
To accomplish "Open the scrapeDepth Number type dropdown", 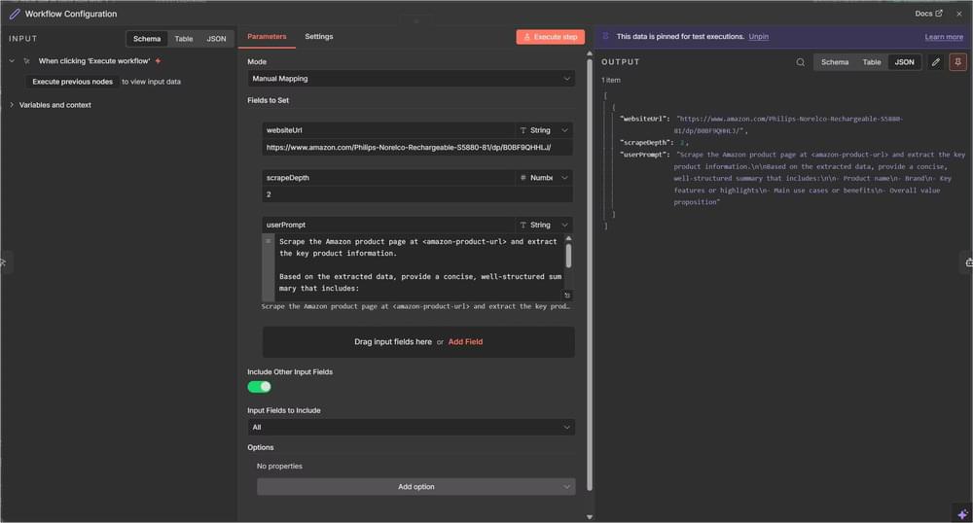I will 544,178.
